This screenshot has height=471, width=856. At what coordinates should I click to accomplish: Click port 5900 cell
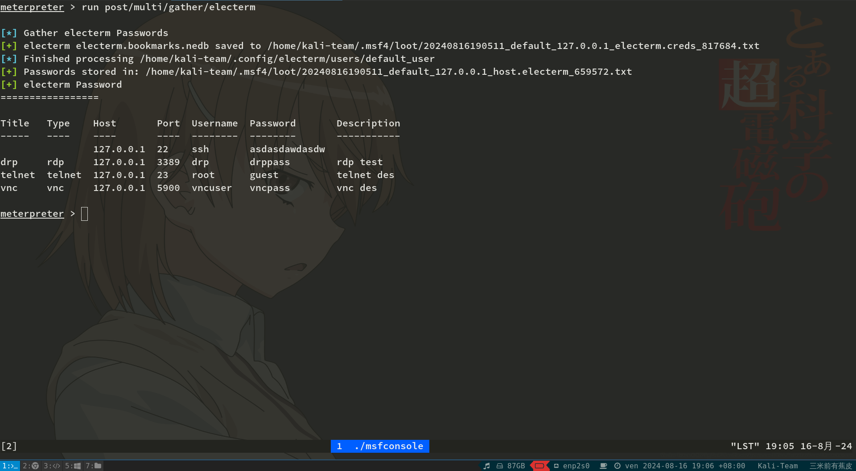[x=169, y=188]
